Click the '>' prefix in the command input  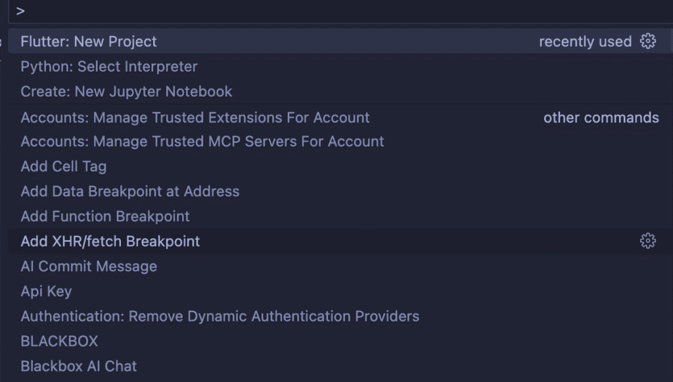pyautogui.click(x=21, y=11)
